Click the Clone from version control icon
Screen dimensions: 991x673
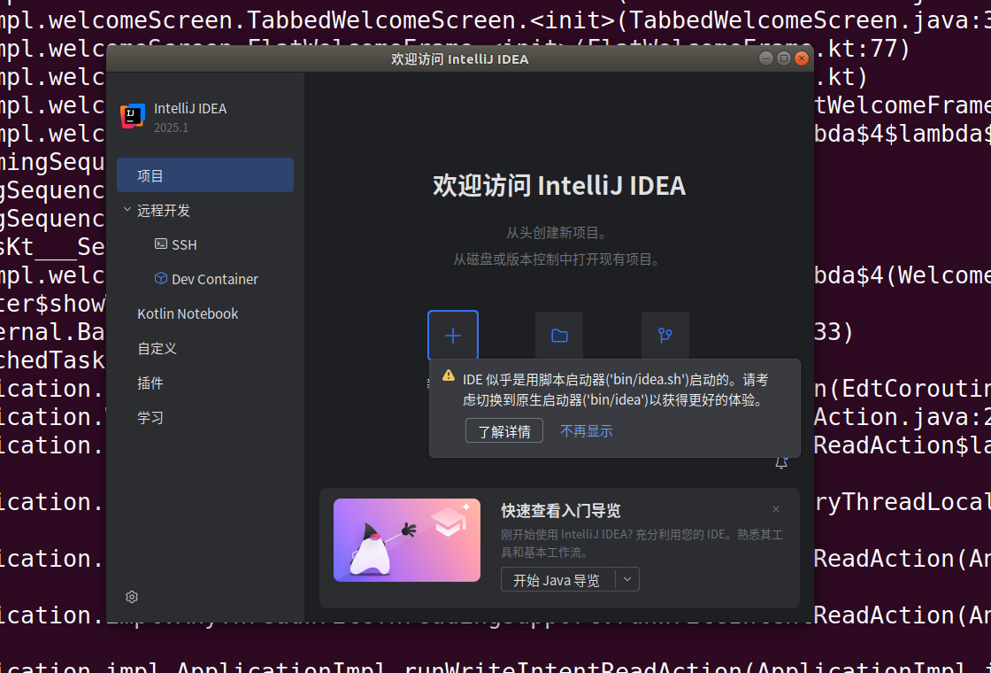click(x=665, y=336)
